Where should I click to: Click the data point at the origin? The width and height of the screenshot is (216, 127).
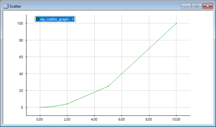pyautogui.click(x=40, y=107)
